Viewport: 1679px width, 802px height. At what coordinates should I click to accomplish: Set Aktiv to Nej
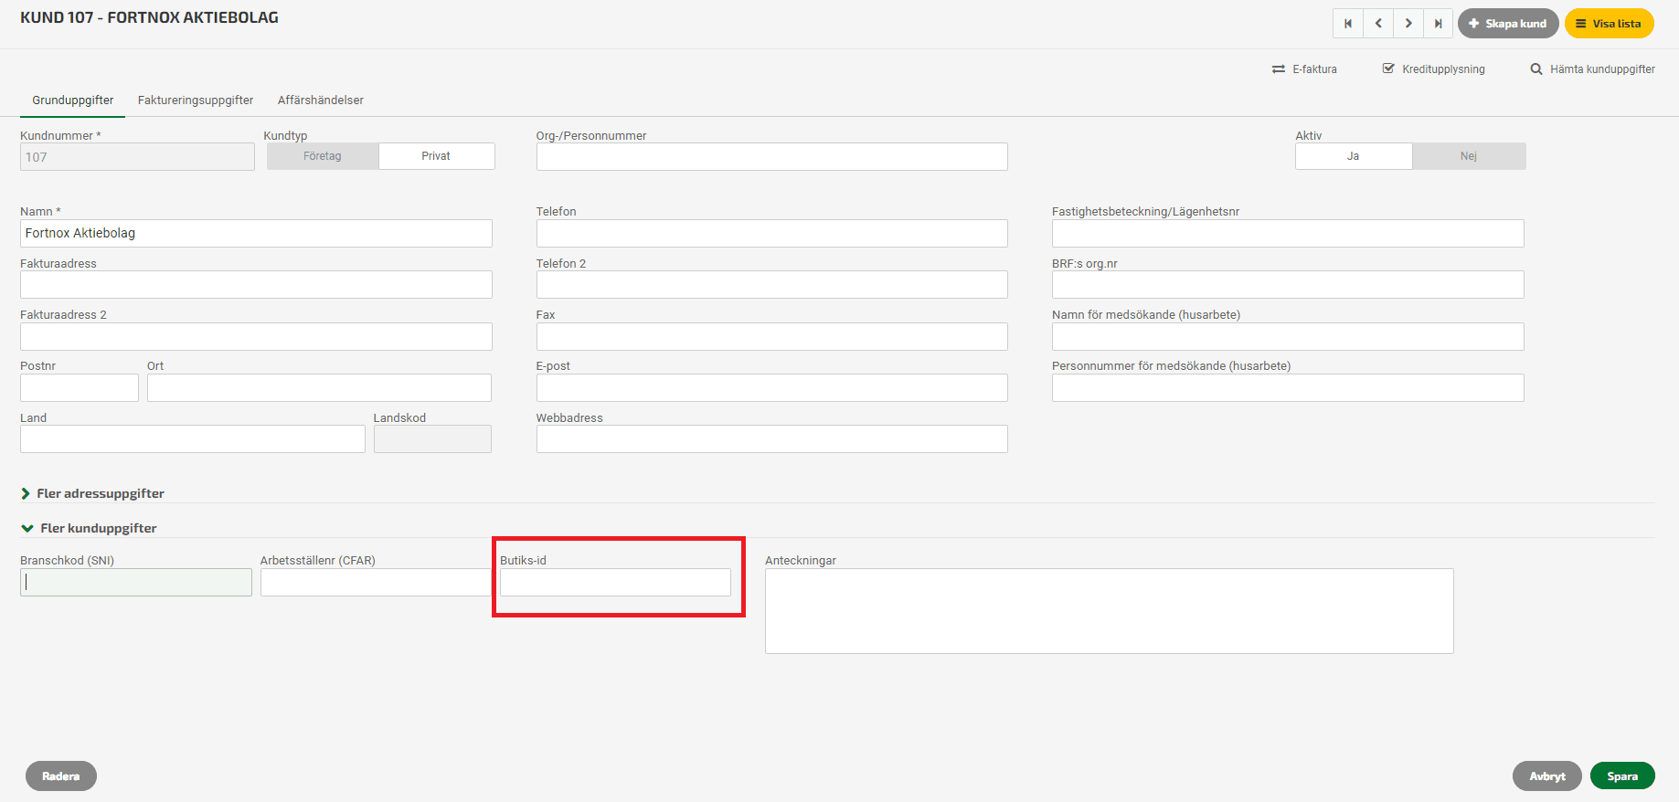1469,156
